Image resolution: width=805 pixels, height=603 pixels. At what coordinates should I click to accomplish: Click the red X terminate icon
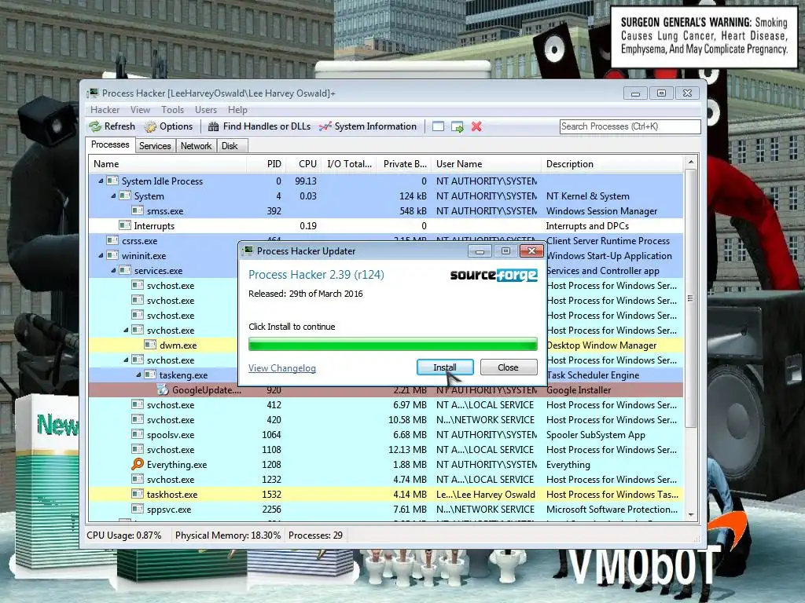click(476, 126)
